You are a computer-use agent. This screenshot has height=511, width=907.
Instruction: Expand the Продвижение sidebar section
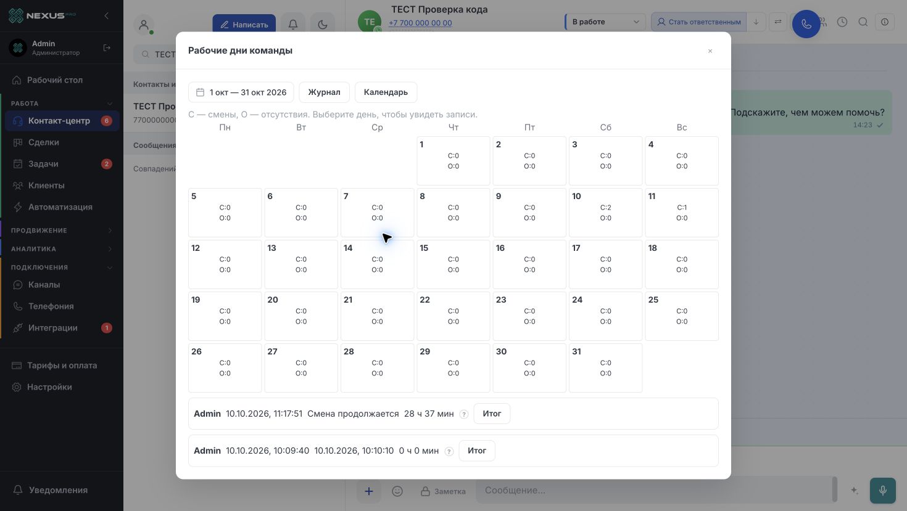[x=62, y=231]
